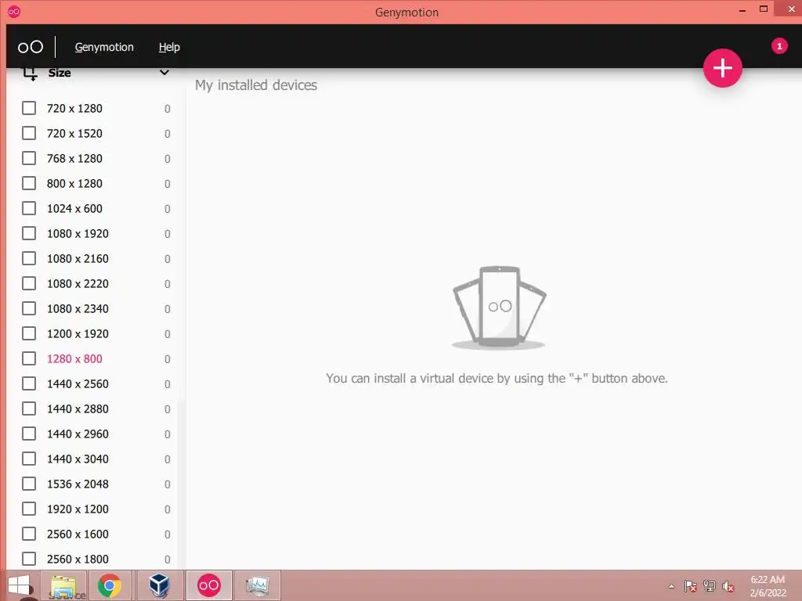Screen dimensions: 802x601
Task: Open the monitor app on taskbar
Action: (x=257, y=585)
